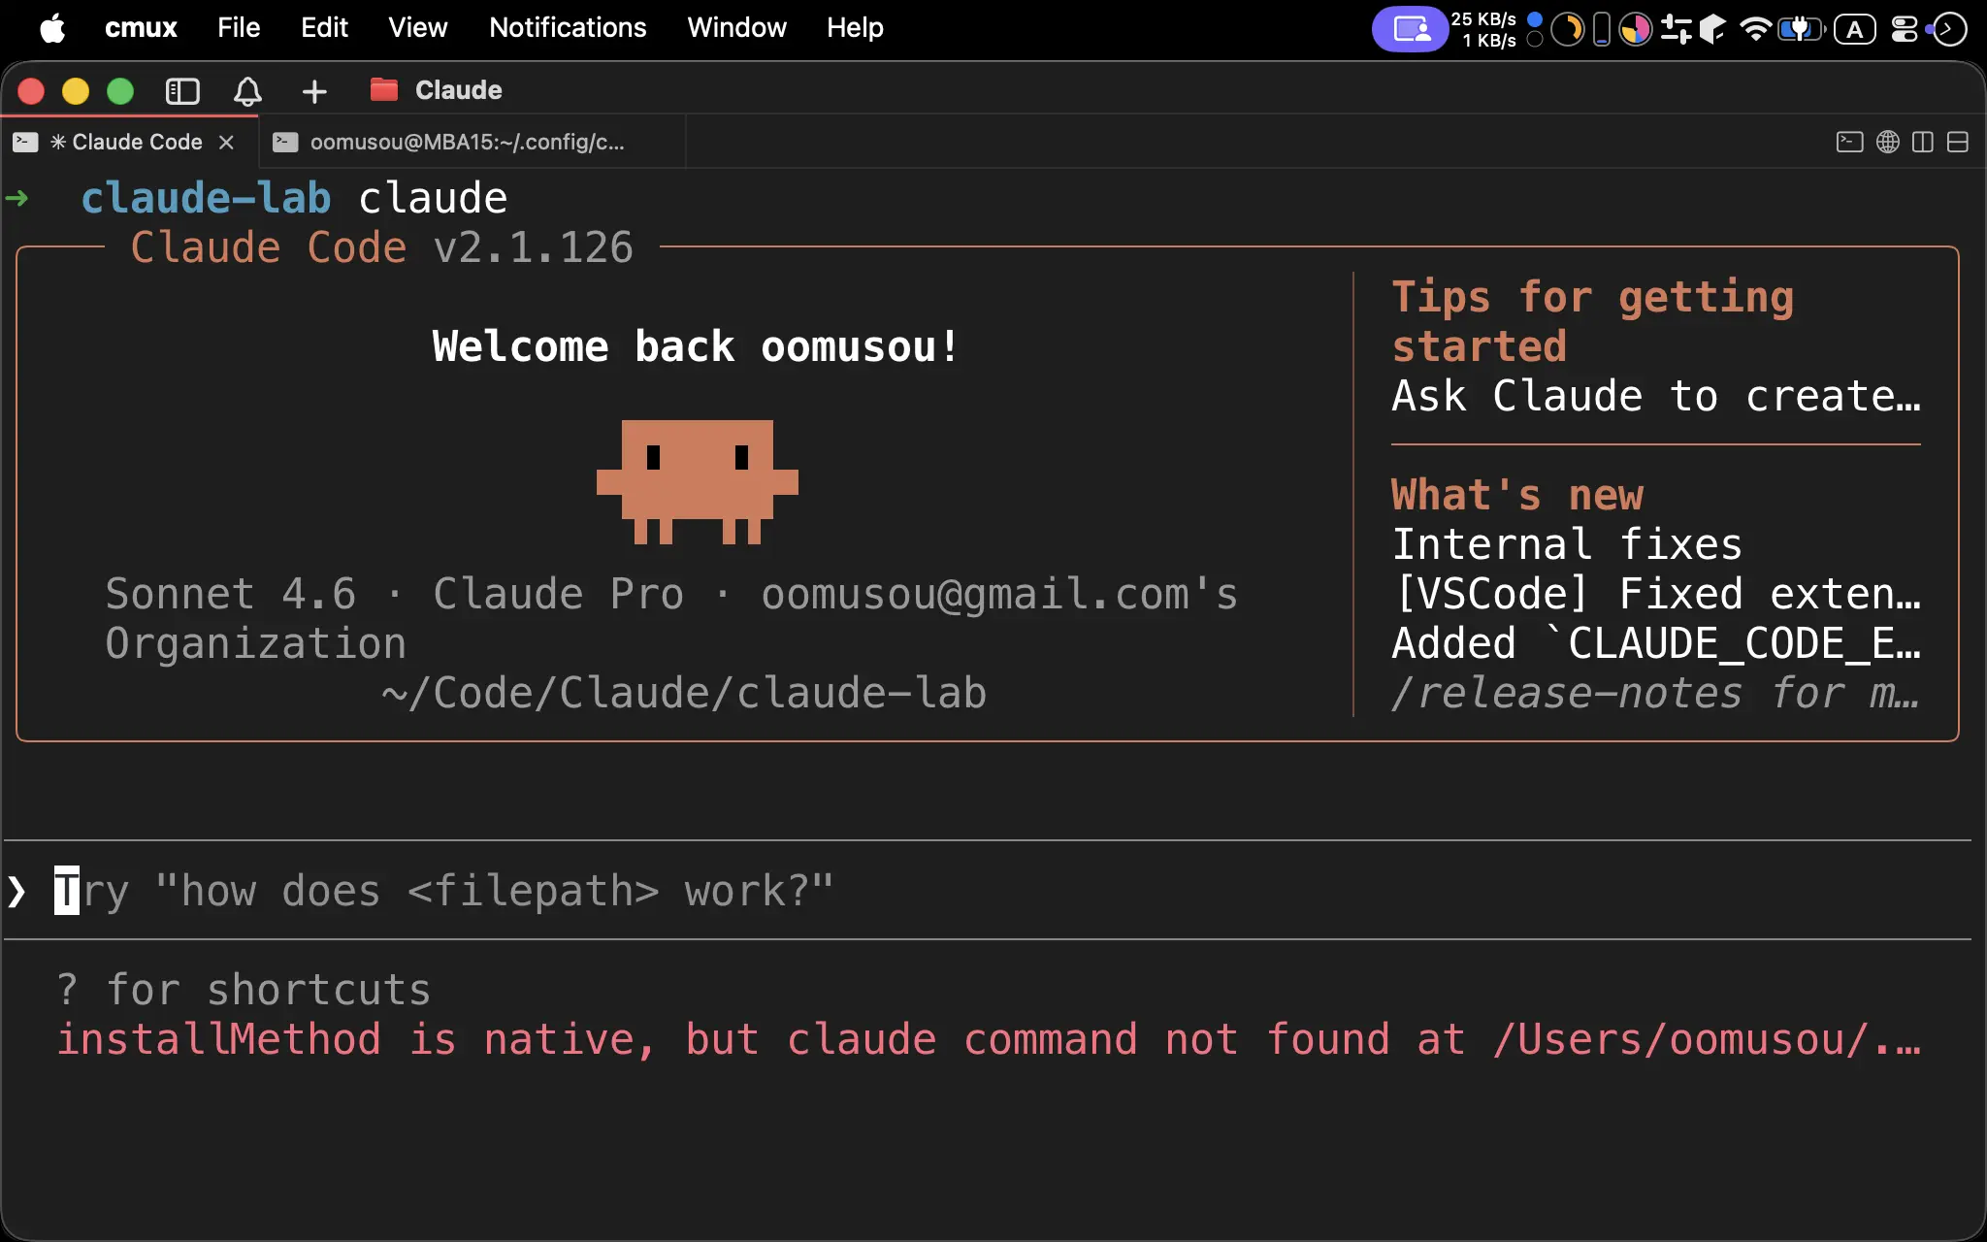Click the 'Internal fixes' line
The image size is (1987, 1242).
1567,544
